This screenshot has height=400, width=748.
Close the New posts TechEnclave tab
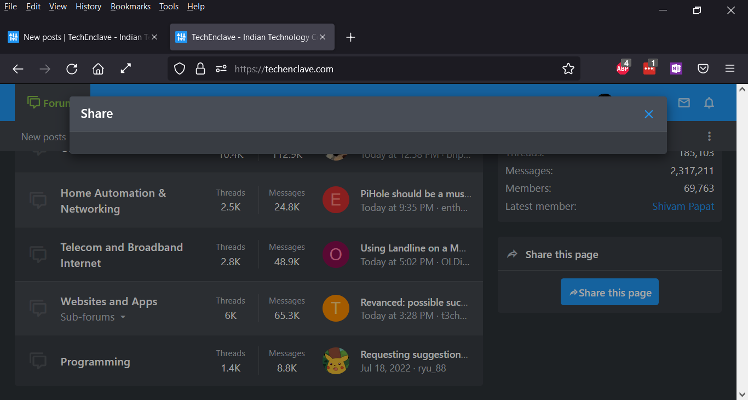[154, 37]
